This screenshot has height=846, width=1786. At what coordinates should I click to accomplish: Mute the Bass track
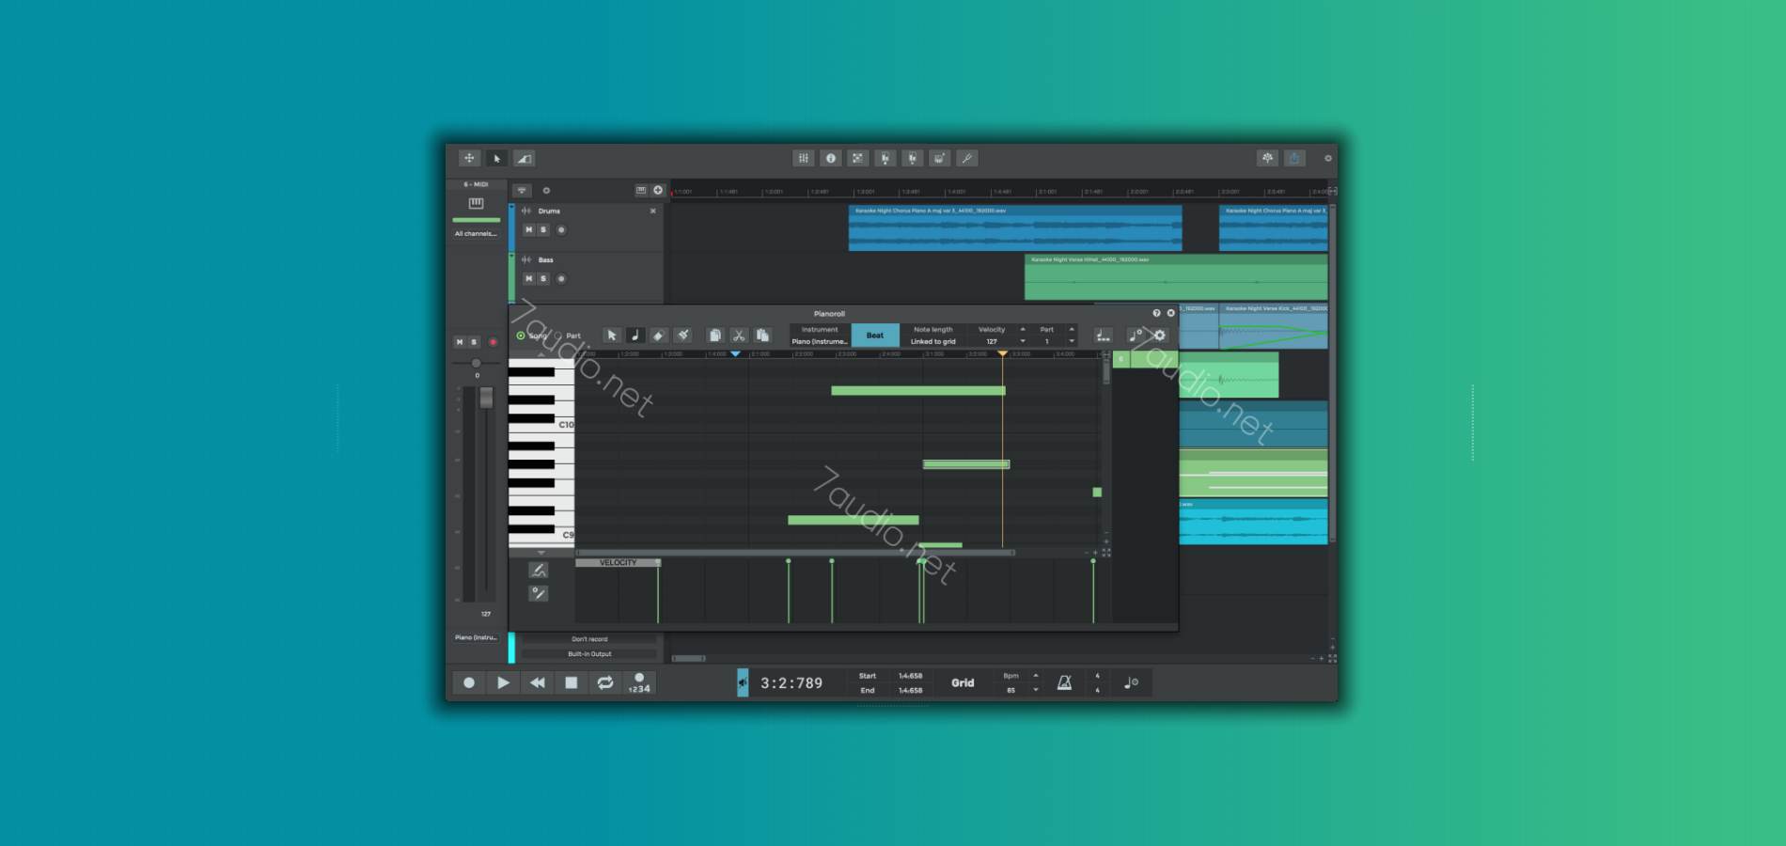[x=528, y=278]
